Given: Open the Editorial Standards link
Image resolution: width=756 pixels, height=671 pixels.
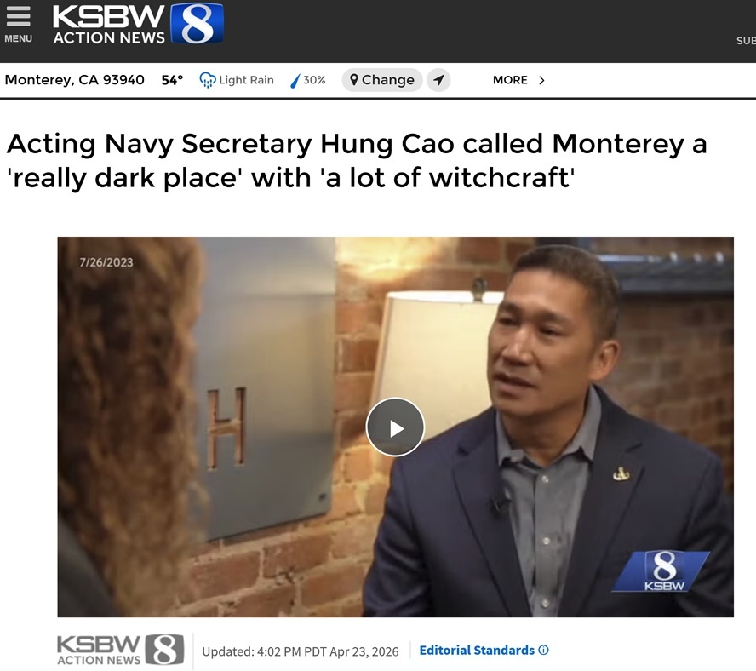Looking at the screenshot, I should (477, 651).
